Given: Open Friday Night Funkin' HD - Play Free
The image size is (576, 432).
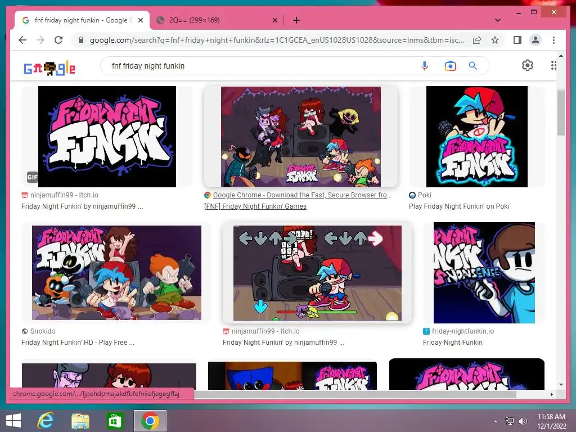Looking at the screenshot, I should pyautogui.click(x=78, y=343).
